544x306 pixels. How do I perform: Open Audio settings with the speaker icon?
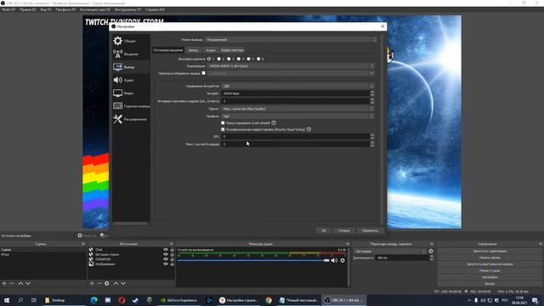tap(117, 80)
